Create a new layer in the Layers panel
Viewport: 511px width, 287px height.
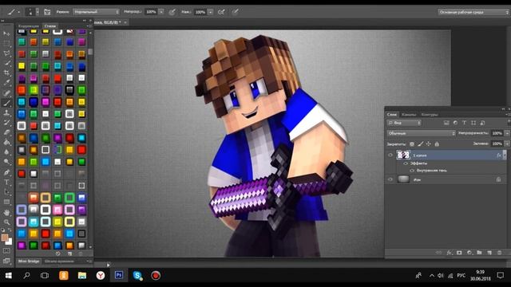(x=489, y=253)
